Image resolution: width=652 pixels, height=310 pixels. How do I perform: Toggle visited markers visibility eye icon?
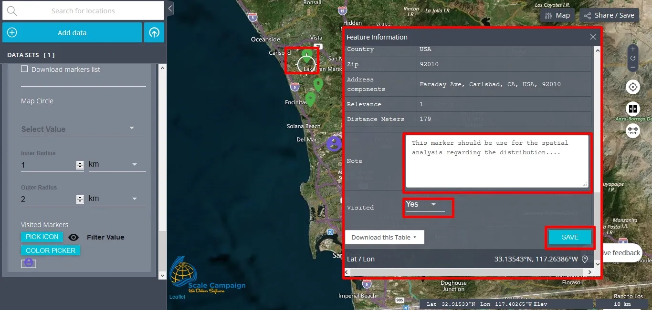coord(73,237)
